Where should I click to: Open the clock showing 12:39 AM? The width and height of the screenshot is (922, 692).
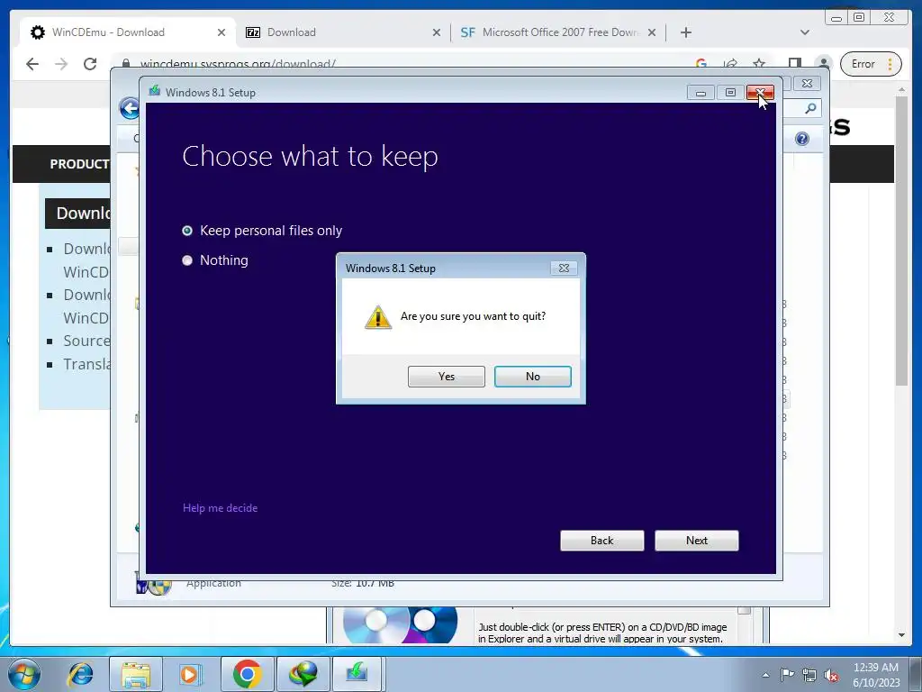tap(876, 675)
